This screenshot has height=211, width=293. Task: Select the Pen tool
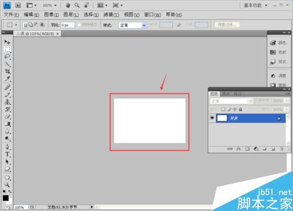[x=7, y=147]
